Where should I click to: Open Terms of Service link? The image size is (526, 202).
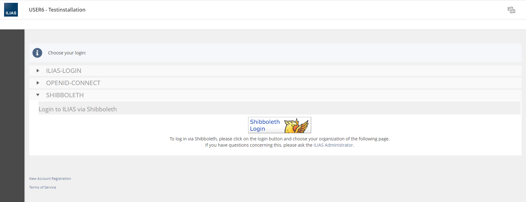point(43,187)
